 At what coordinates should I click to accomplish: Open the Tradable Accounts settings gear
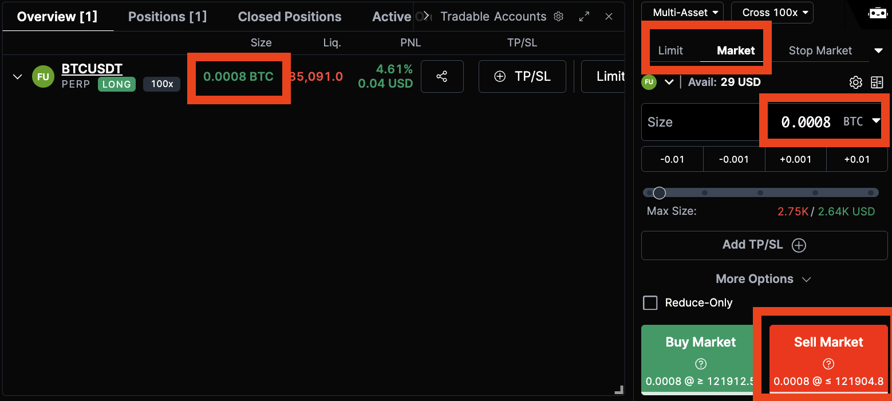pos(558,16)
